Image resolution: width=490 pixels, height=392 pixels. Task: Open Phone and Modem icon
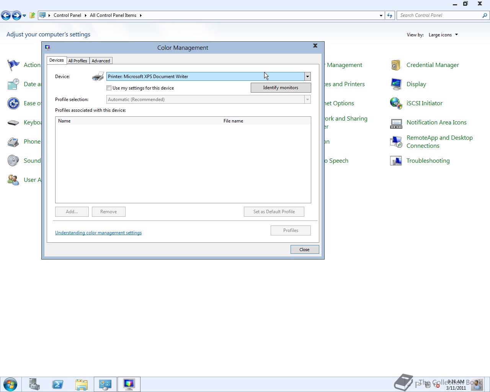(x=13, y=142)
